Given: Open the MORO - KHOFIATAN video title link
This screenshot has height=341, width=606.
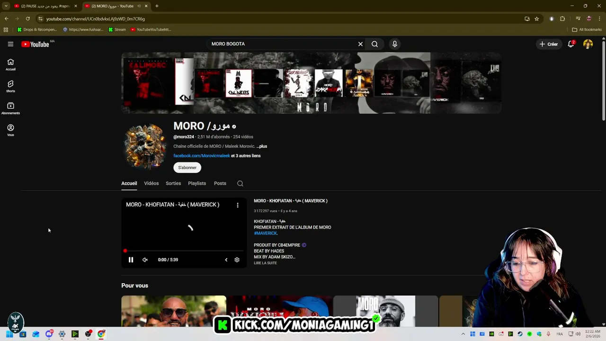Looking at the screenshot, I should (291, 201).
